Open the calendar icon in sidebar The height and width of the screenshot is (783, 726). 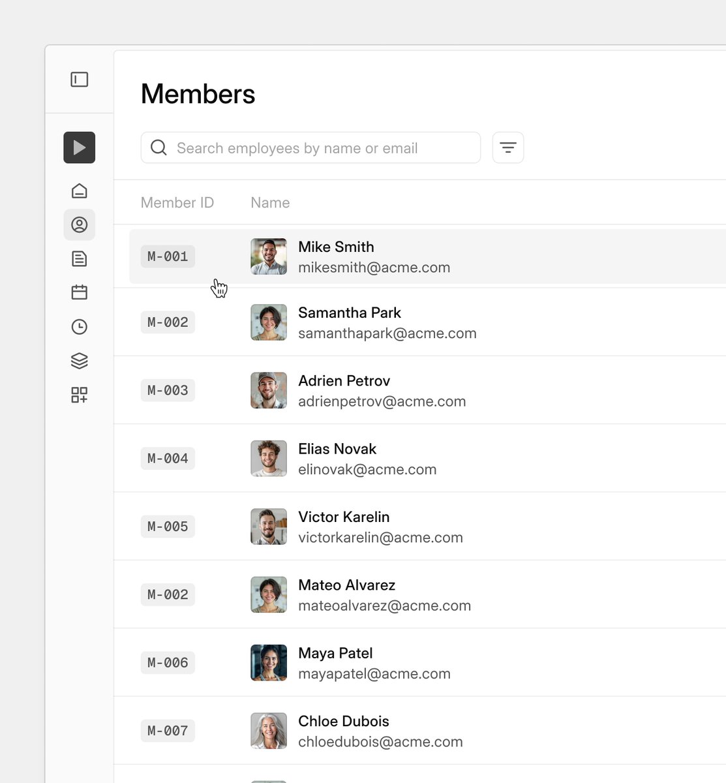(x=79, y=292)
